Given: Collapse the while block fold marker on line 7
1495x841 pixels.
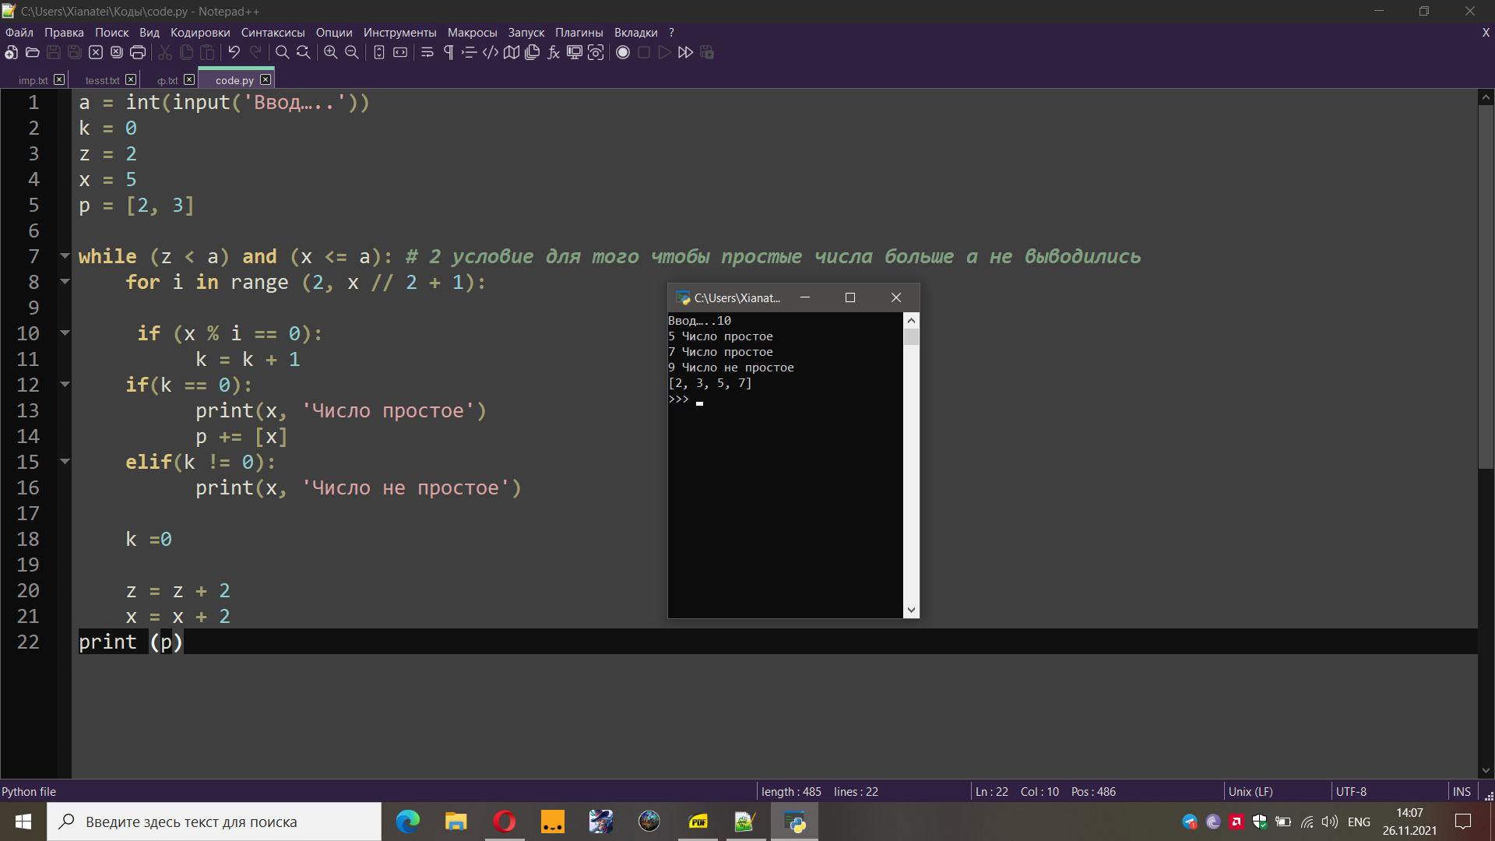Looking at the screenshot, I should click(x=65, y=255).
